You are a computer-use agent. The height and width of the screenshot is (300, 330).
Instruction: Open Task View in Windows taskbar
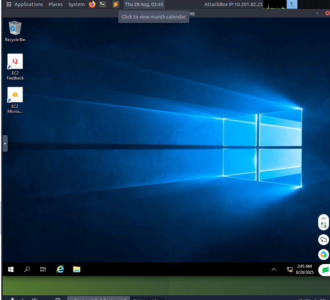tap(43, 269)
